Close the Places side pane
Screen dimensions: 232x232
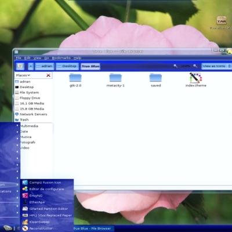pyautogui.click(x=48, y=75)
